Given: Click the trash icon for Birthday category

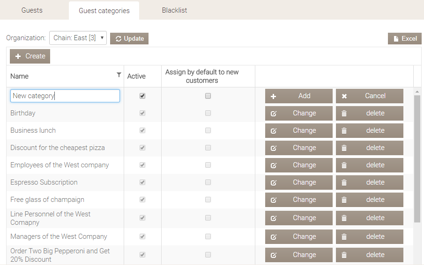Looking at the screenshot, I should (344, 114).
